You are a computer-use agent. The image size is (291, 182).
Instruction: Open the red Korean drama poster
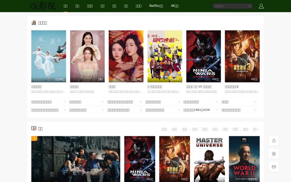click(x=126, y=56)
